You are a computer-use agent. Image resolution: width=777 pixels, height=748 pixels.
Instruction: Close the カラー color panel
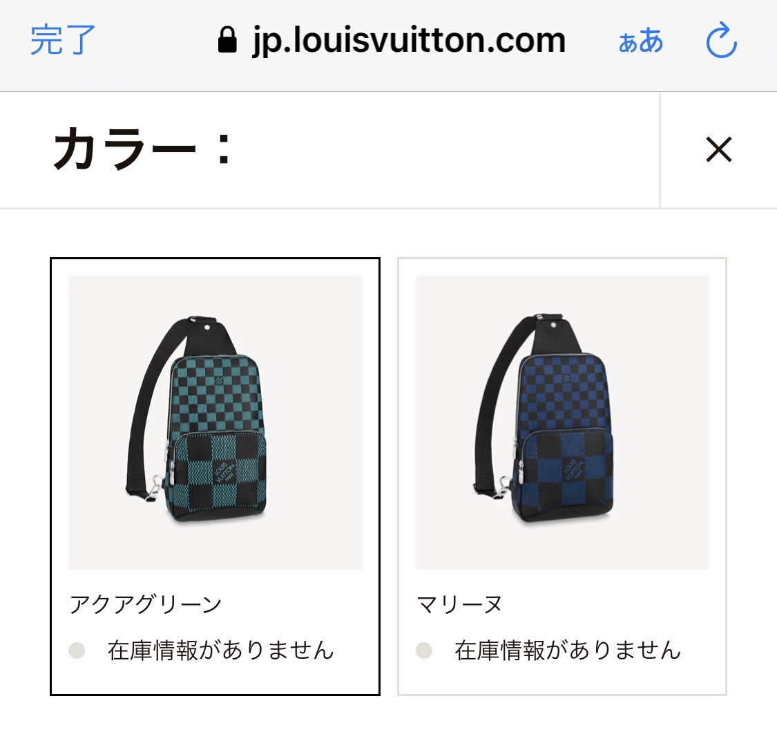(718, 149)
